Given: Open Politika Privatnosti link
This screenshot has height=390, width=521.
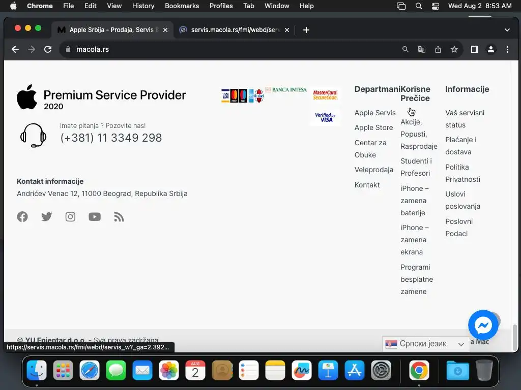Looking at the screenshot, I should 462,173.
